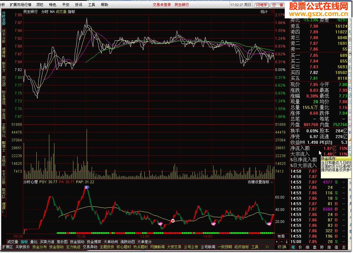Image resolution: width=353 pixels, height=253 pixels.
Task: Open the 扩展市场行情 menu
Action: point(20,5)
